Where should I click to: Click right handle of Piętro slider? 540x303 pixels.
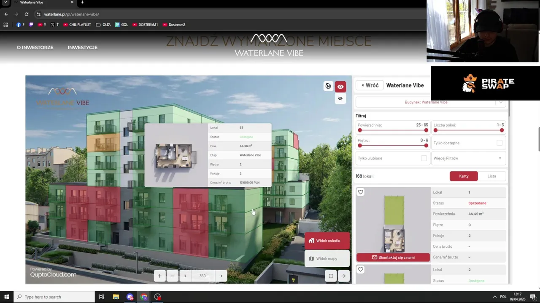point(426,146)
